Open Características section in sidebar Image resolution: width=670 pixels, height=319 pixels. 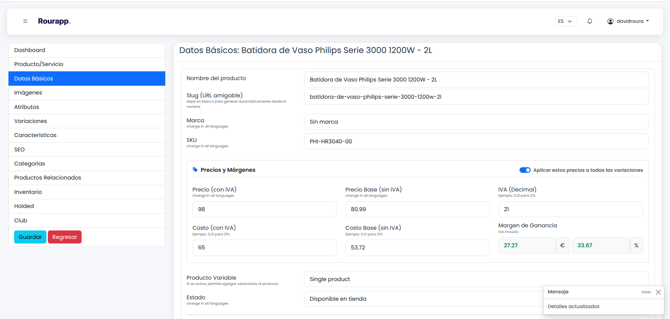(x=87, y=135)
